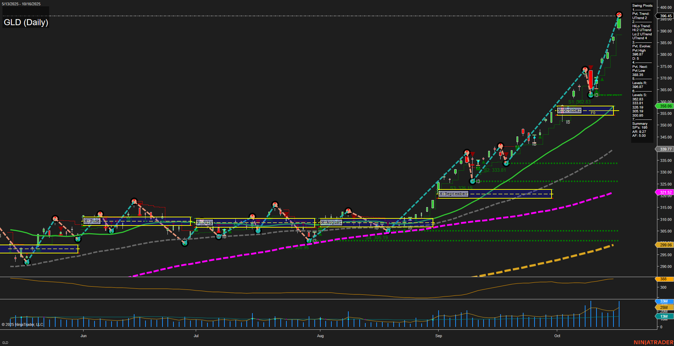
Task: Click the Swing Pivots panel heading
Action: (x=642, y=6)
